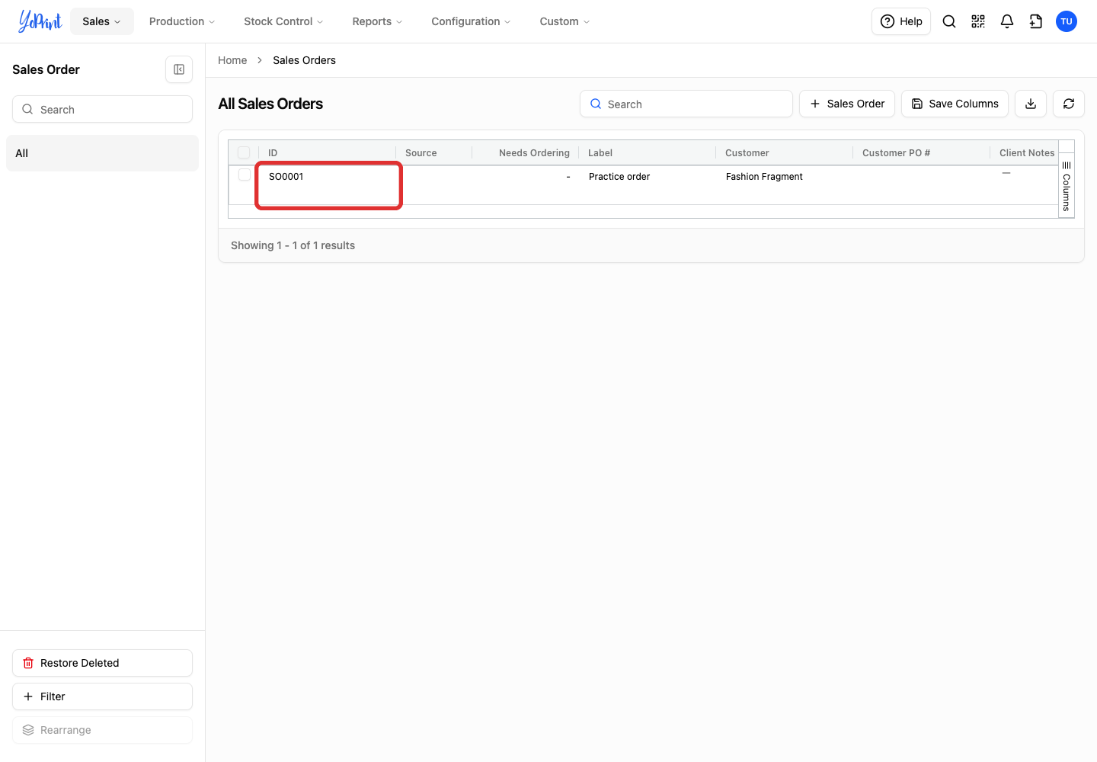Open the Columns side panel
Viewport: 1097px width, 762px height.
(1067, 186)
